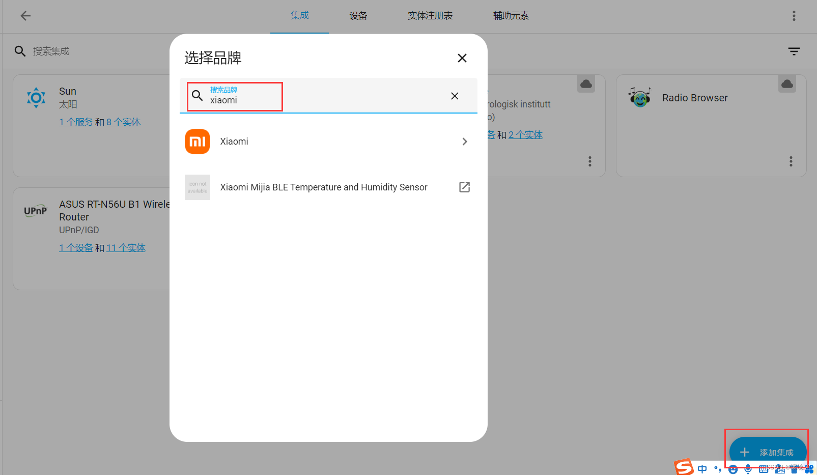Image resolution: width=817 pixels, height=475 pixels.
Task: Click the ASUS RT-N56U B1 Router title
Action: [115, 210]
